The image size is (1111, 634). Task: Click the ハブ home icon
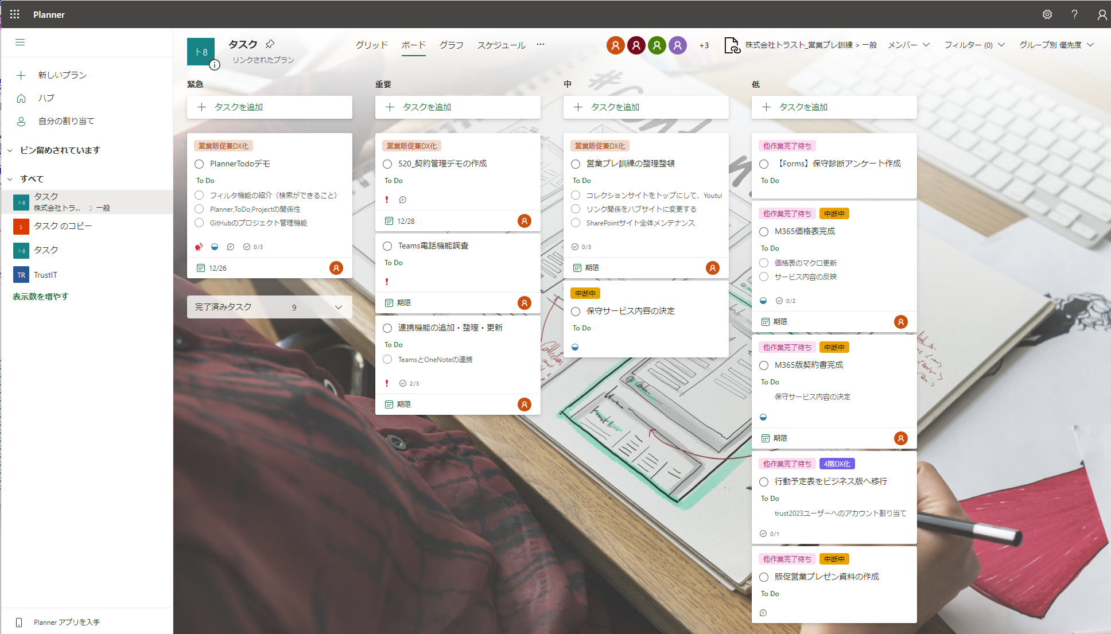pos(21,98)
